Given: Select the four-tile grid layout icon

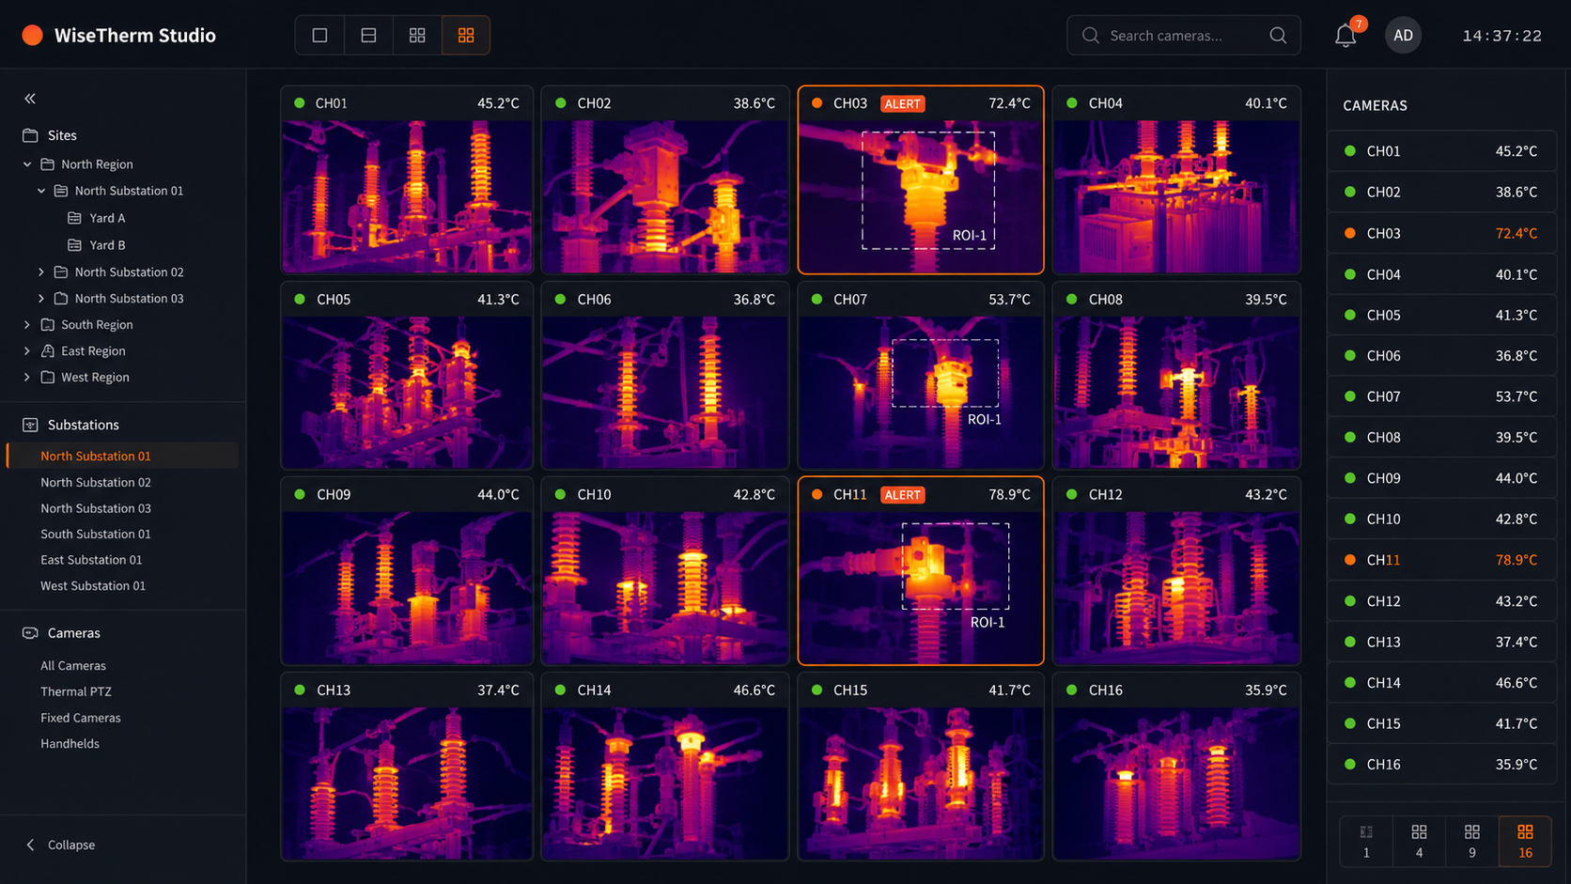Looking at the screenshot, I should click(x=417, y=36).
